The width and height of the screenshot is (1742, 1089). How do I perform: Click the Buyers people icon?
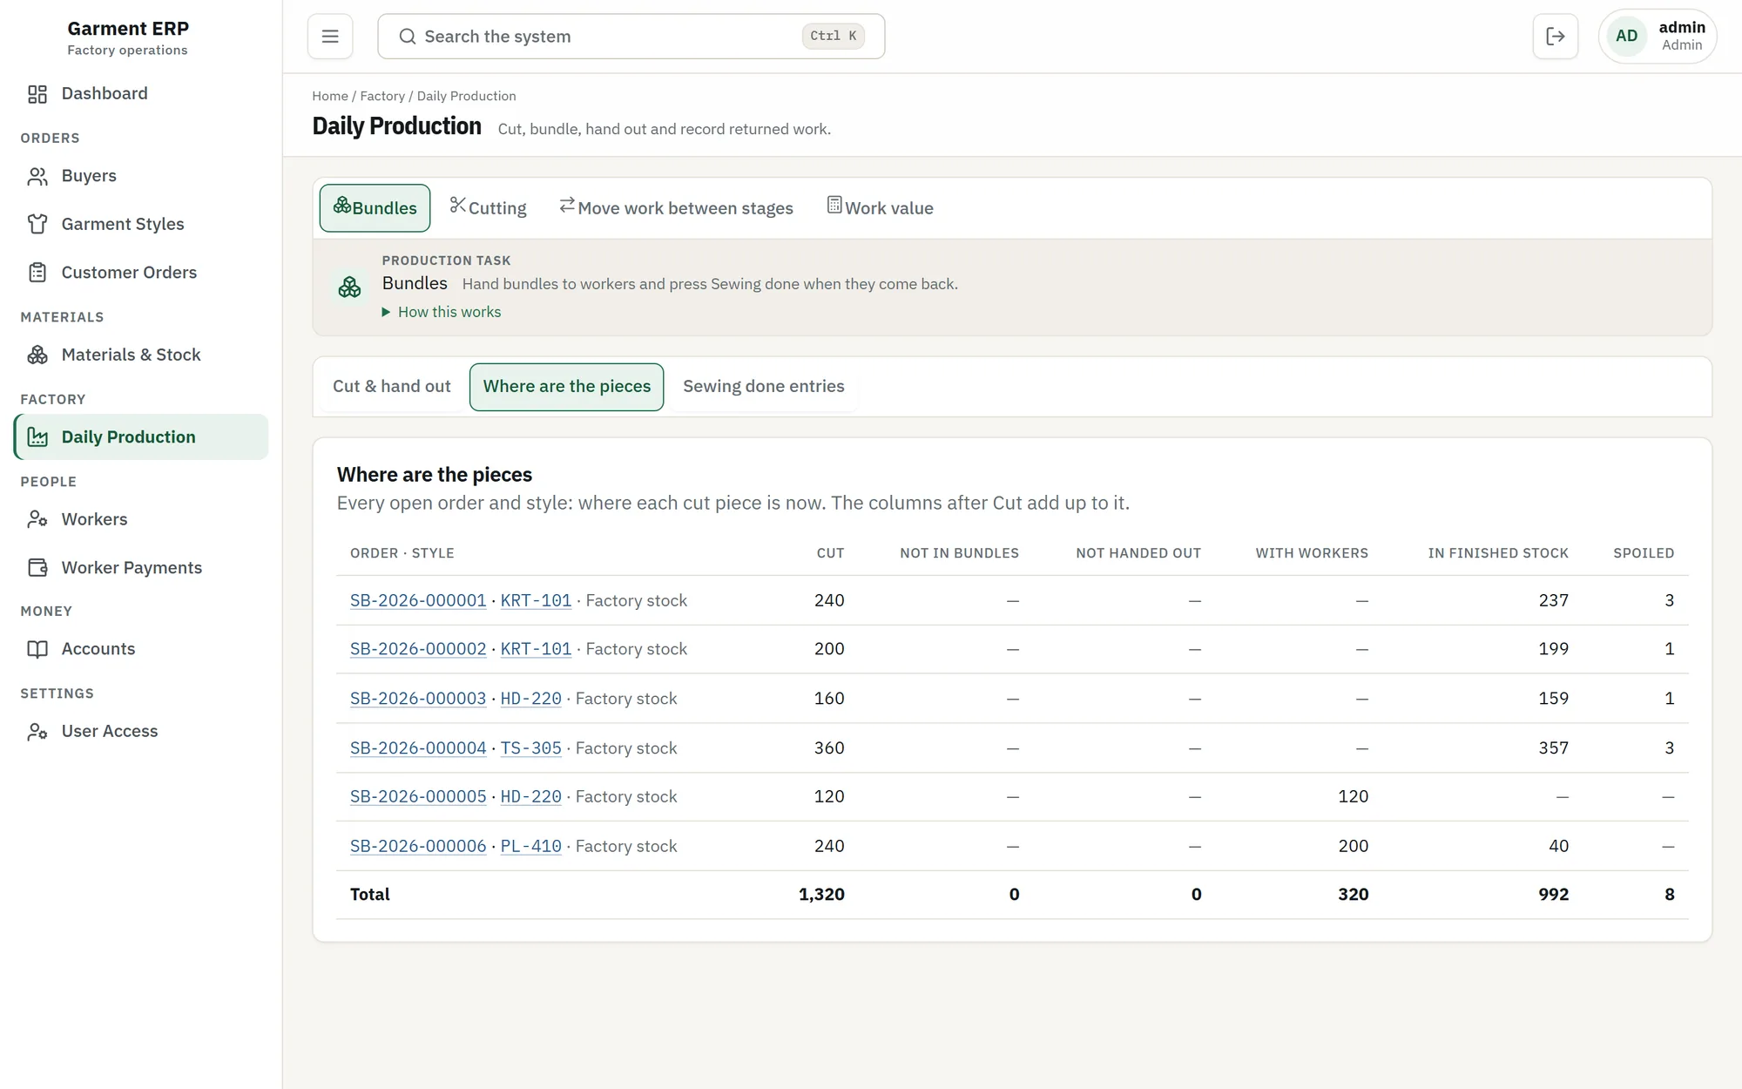[37, 177]
